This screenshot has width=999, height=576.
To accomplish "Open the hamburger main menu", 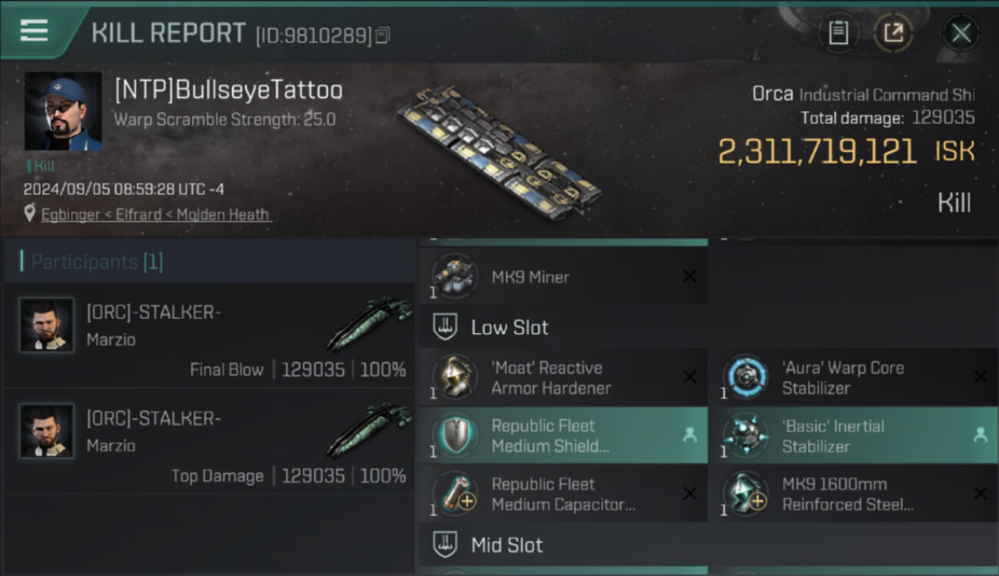I will pyautogui.click(x=34, y=31).
